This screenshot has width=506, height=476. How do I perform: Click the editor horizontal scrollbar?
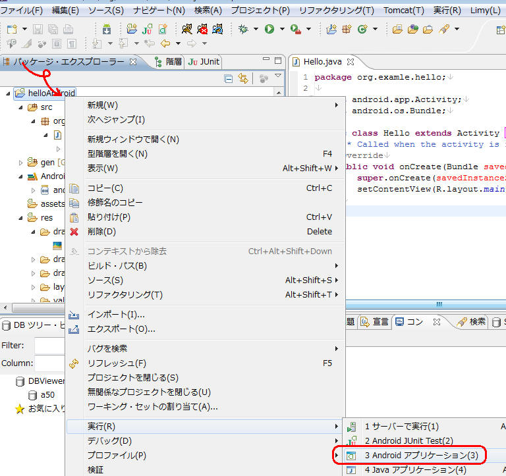438,304
